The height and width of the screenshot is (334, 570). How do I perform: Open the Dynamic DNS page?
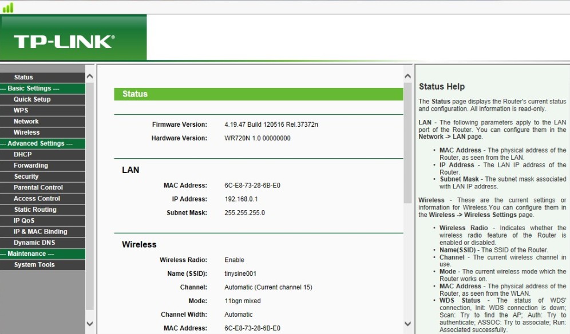click(x=42, y=243)
